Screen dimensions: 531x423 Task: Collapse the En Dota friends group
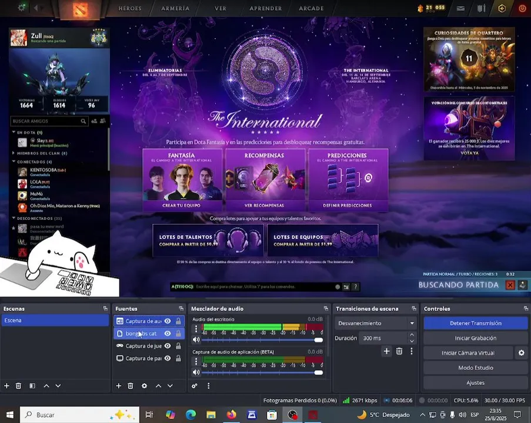[x=14, y=132]
